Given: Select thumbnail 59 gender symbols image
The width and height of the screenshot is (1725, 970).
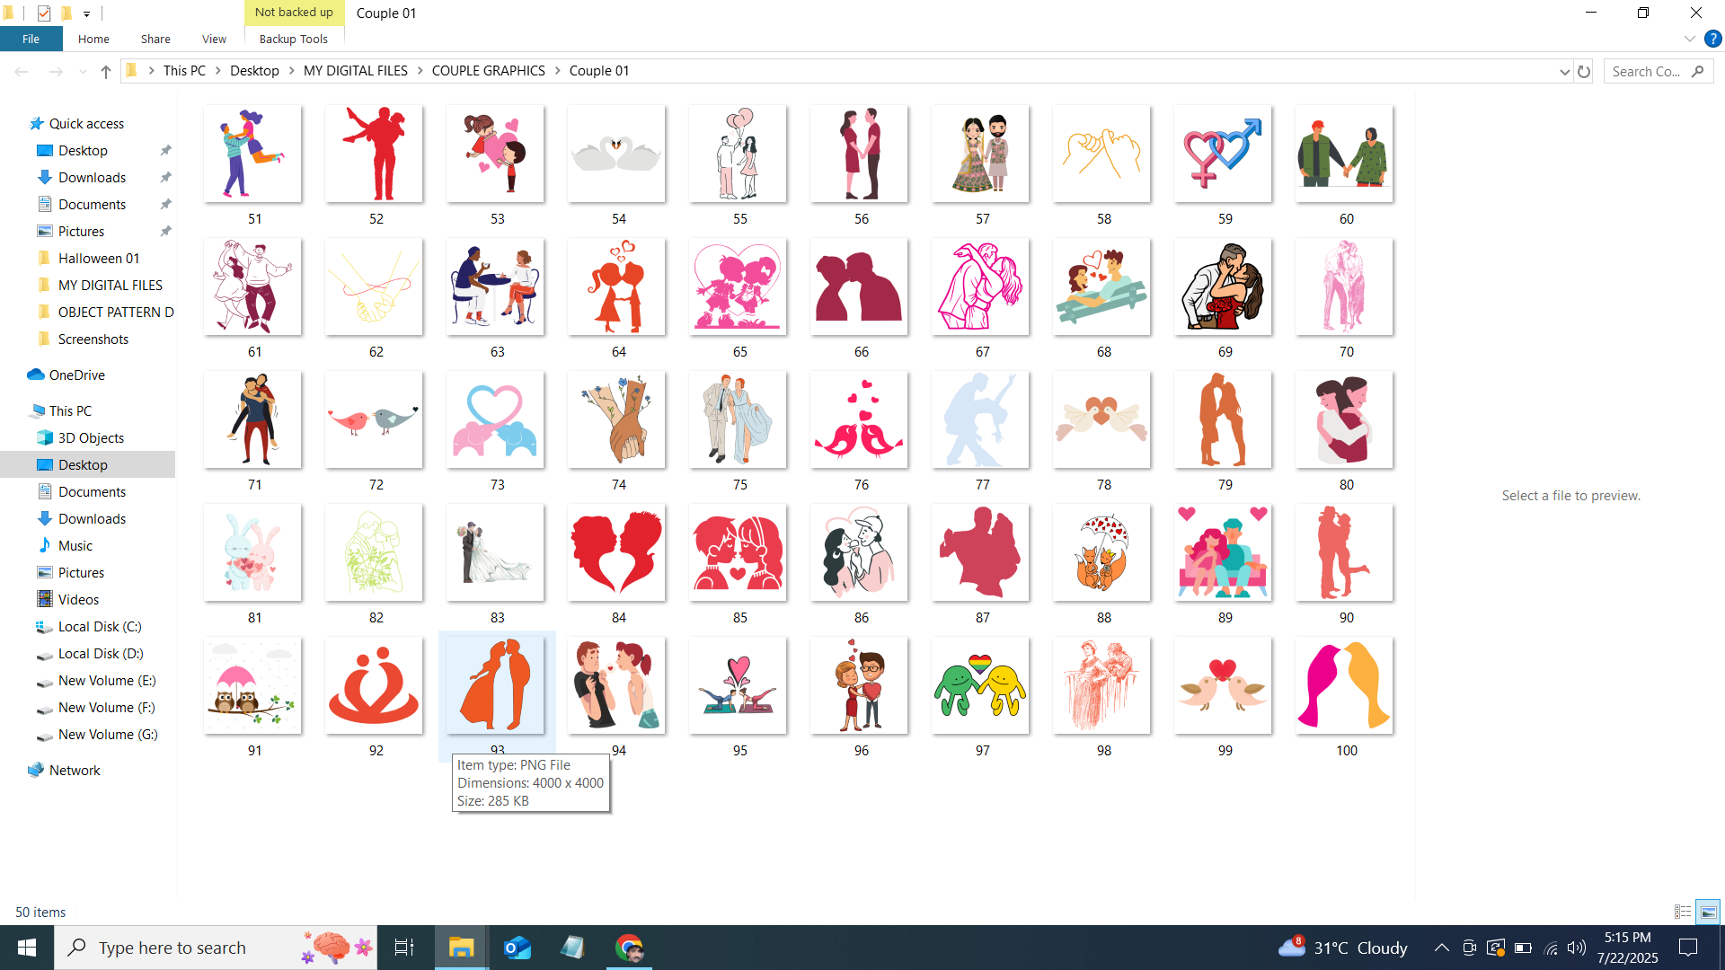Looking at the screenshot, I should click(1224, 154).
